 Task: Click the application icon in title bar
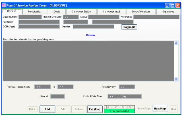tap(4, 5)
